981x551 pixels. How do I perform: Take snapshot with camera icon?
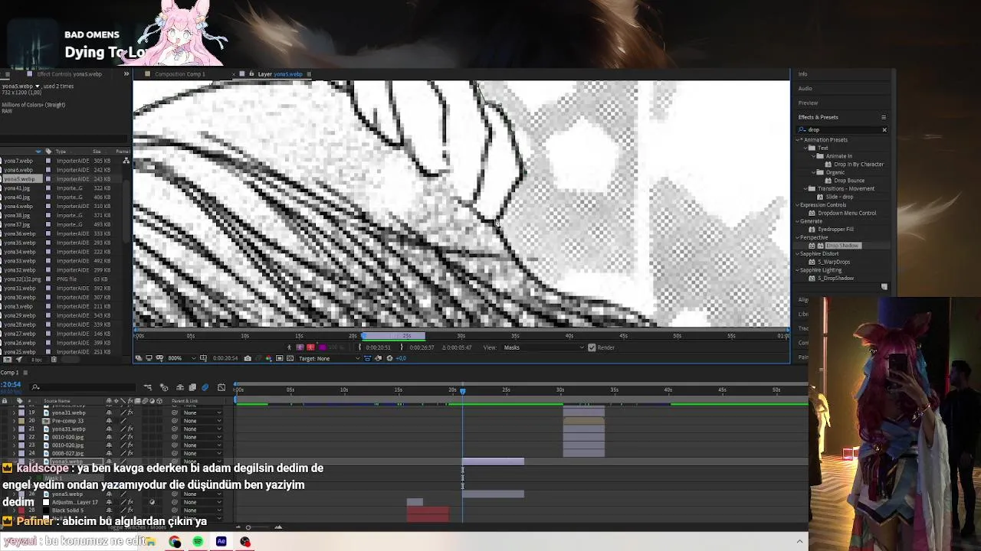tap(247, 358)
